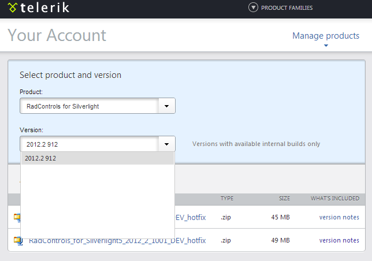This screenshot has height=261, width=372.
Task: Click the Size column header
Action: point(284,199)
